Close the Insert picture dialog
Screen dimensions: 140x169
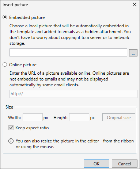pyautogui.click(x=135, y=4)
